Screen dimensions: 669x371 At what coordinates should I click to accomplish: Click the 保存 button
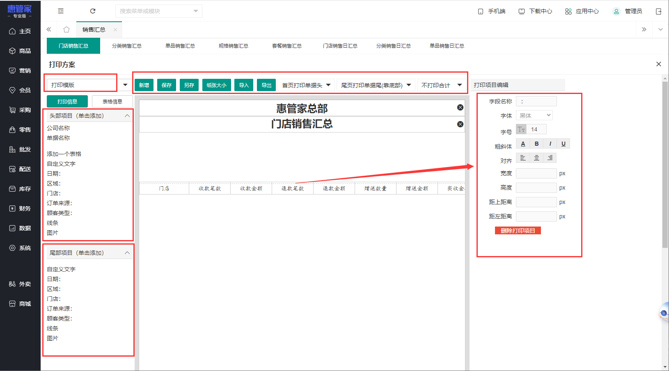[x=167, y=85]
